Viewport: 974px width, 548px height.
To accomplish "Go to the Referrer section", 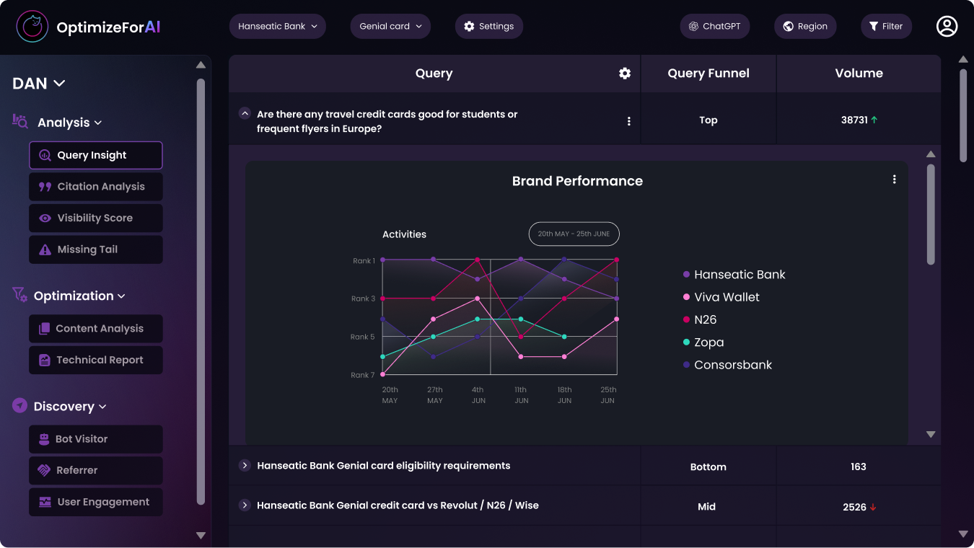I will pos(96,471).
